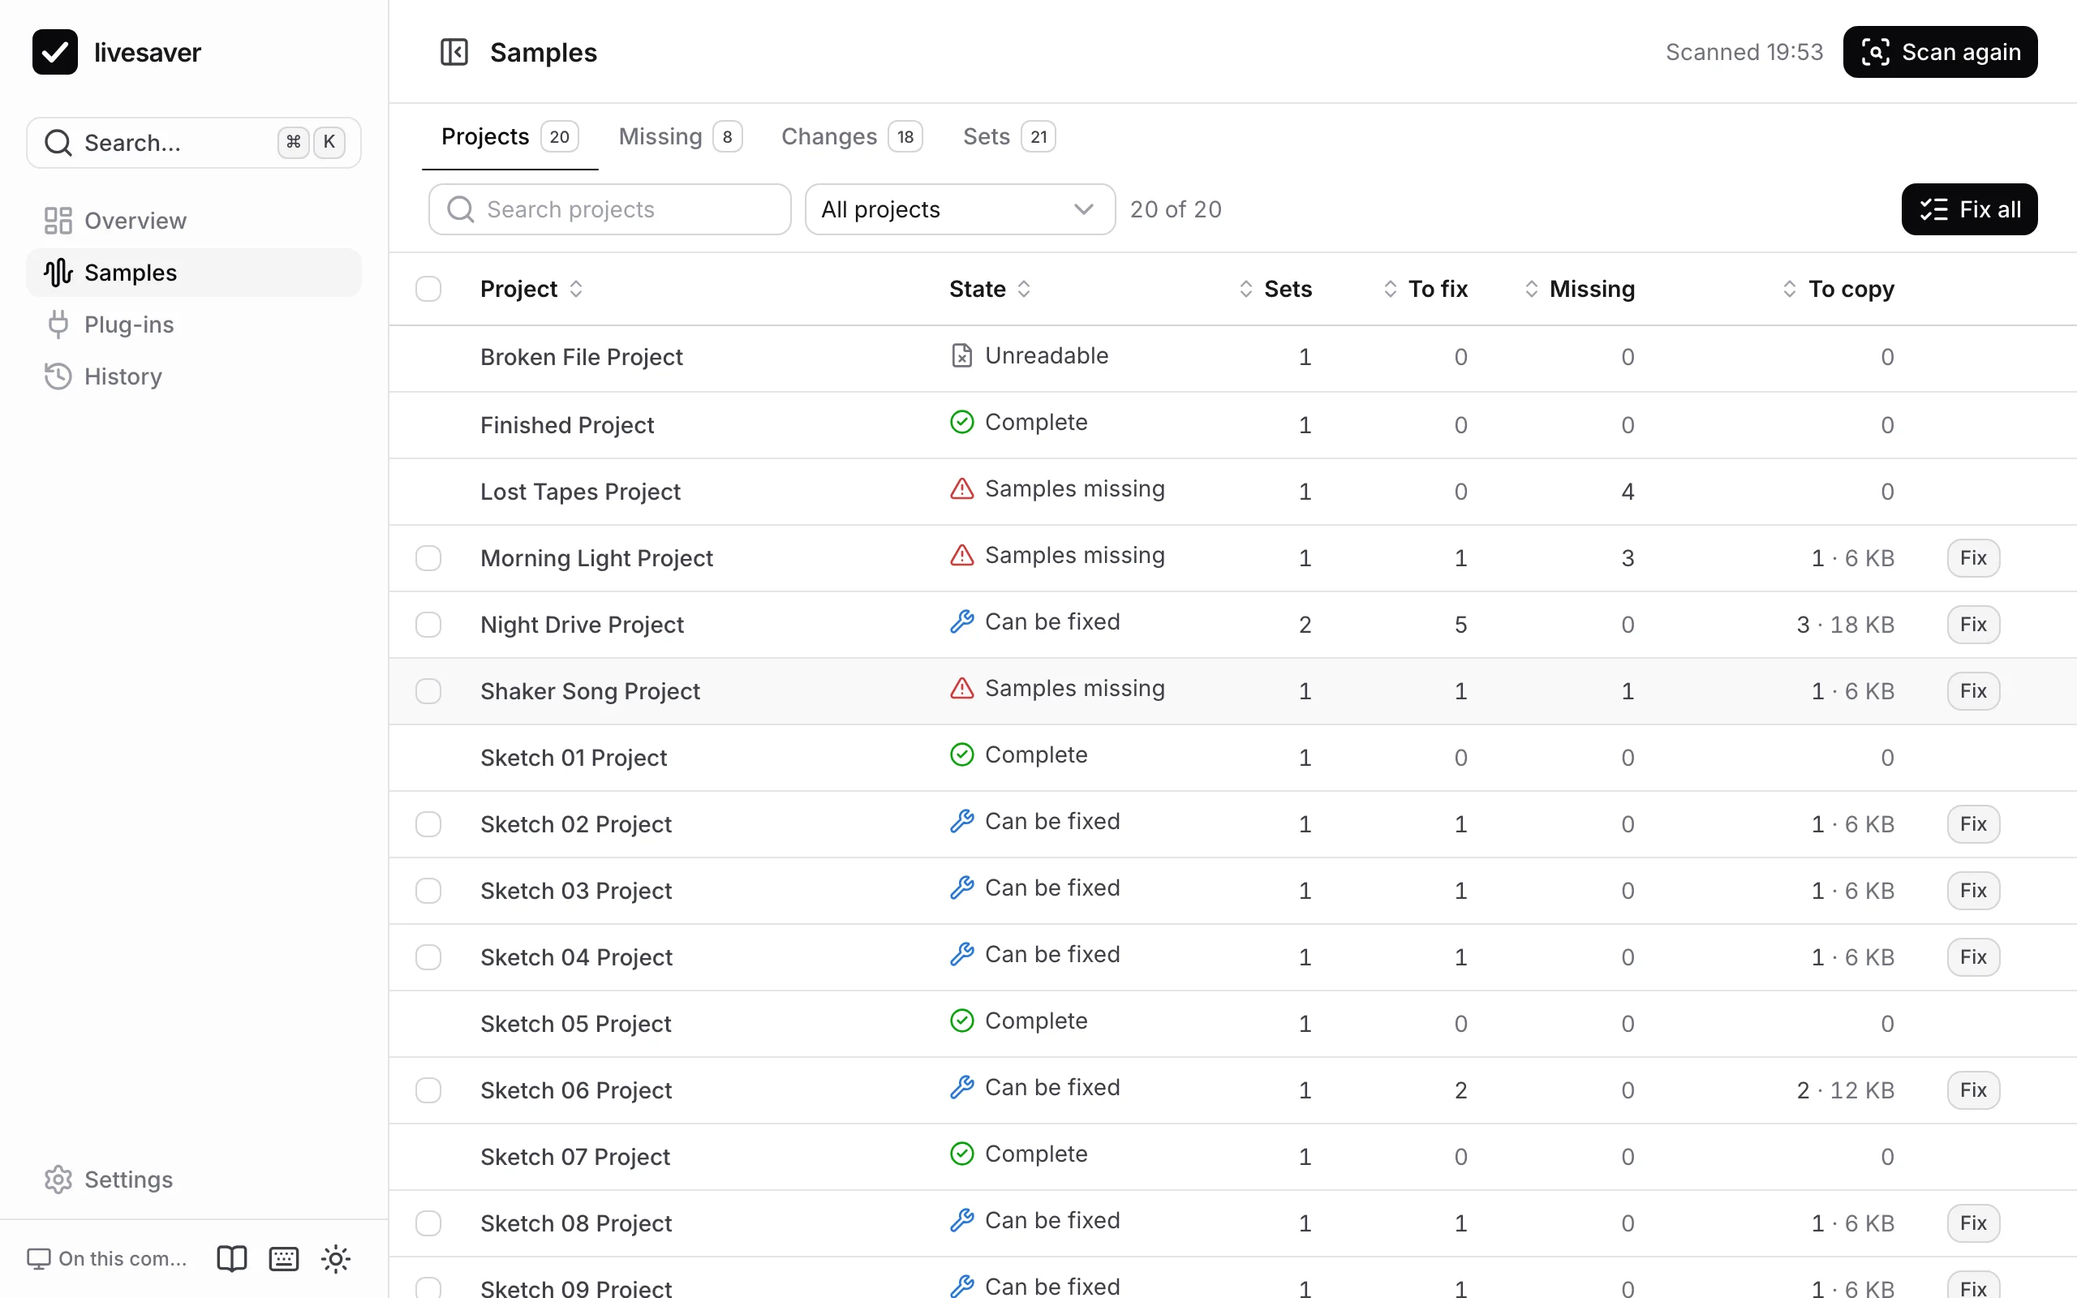Check the Morning Light Project checkbox
2077x1298 pixels.
pos(428,558)
